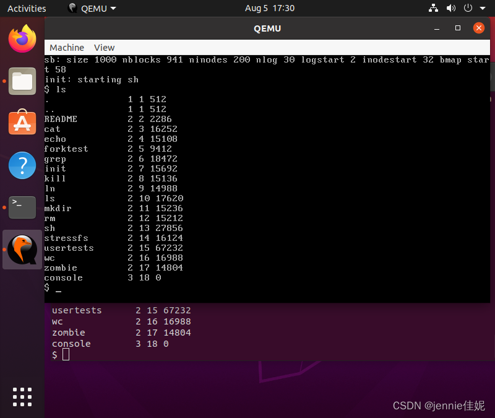Image resolution: width=495 pixels, height=418 pixels.
Task: Open the QEMU emulator icon in the menu bar
Action: [72, 8]
